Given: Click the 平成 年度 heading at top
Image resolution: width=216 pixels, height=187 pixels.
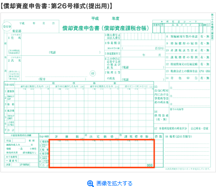Looking at the screenshot, I should [x=105, y=19].
